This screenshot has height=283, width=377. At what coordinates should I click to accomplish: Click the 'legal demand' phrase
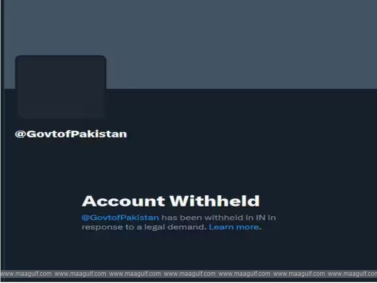pos(174,227)
